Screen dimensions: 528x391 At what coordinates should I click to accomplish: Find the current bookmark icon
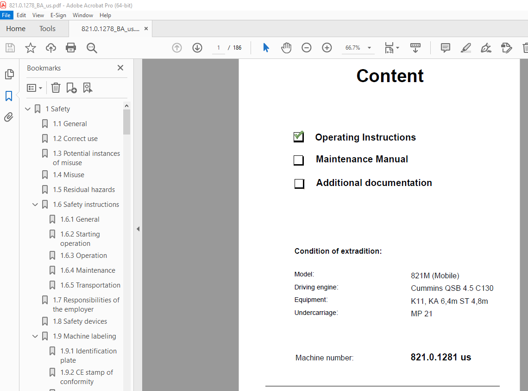coord(88,88)
